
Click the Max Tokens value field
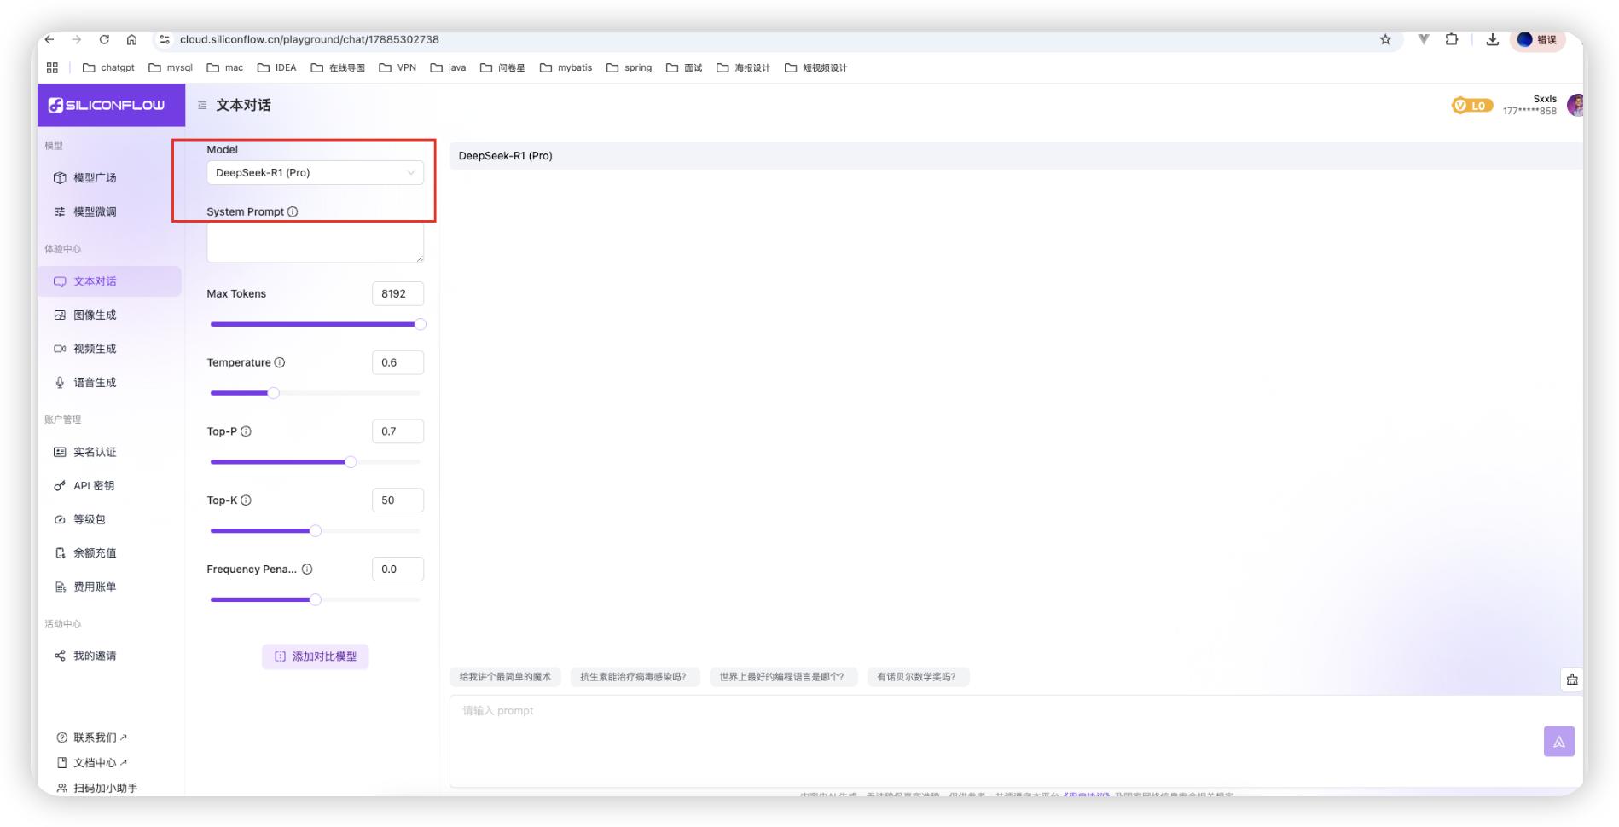(x=397, y=293)
